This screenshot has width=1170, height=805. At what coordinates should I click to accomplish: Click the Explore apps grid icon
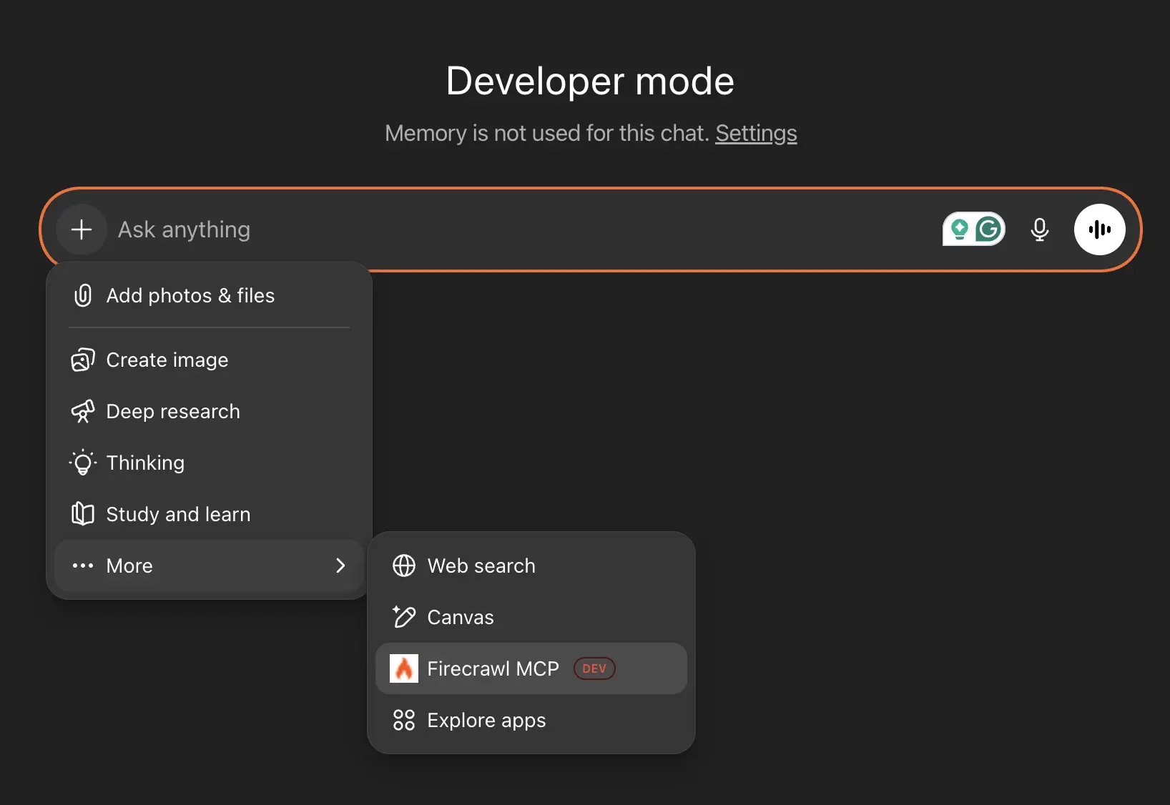(x=404, y=720)
